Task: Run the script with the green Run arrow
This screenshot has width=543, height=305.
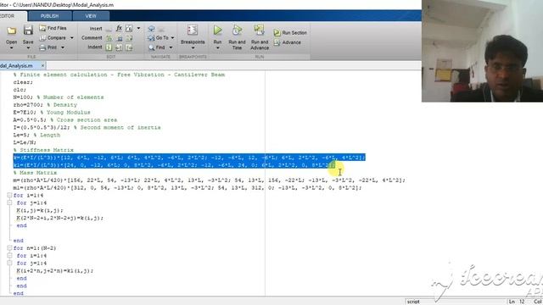Action: pos(217,30)
